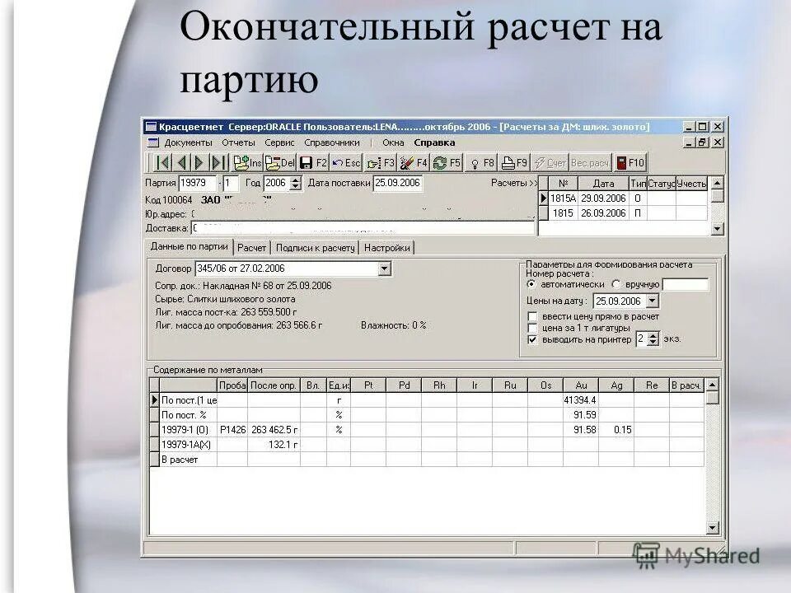Expand the Договор 345/06 combo box
Viewport: 791px width, 593px height.
383,268
